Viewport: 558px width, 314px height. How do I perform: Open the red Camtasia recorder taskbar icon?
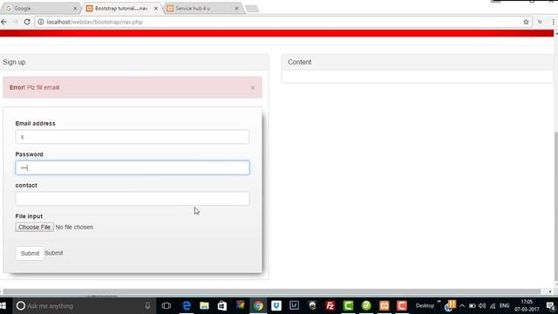[x=402, y=306]
